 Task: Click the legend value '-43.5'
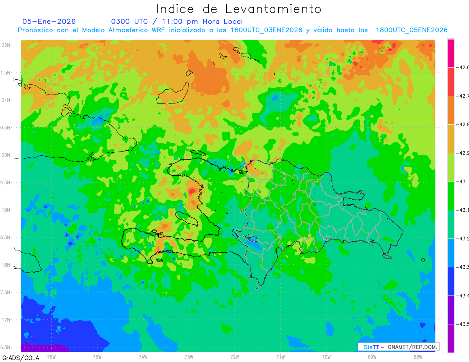pos(463,324)
